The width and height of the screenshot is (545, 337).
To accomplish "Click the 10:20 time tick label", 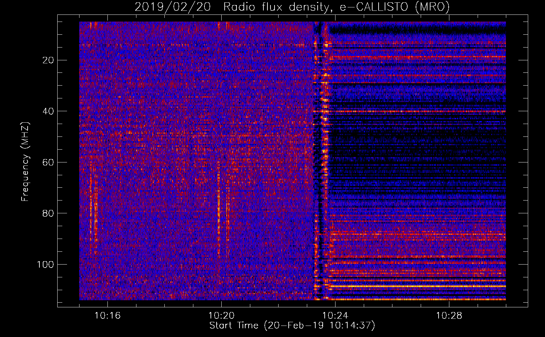I will (x=221, y=316).
